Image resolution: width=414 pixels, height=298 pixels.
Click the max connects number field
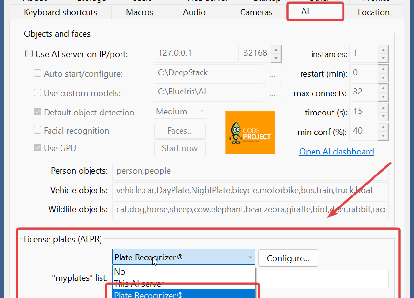tap(364, 92)
